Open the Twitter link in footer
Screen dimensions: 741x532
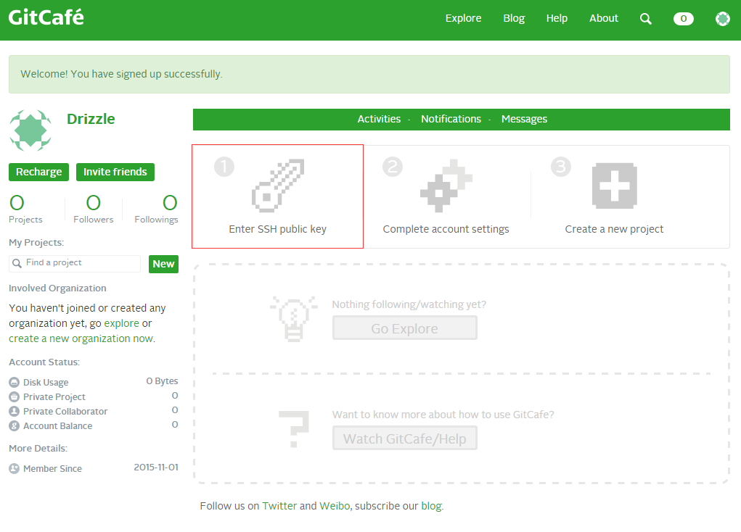coord(279,506)
